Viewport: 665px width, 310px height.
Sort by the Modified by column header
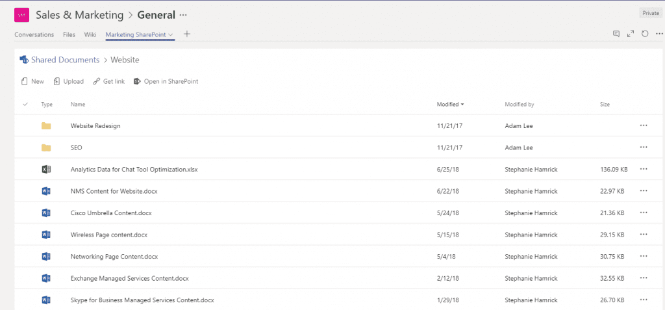click(x=519, y=104)
